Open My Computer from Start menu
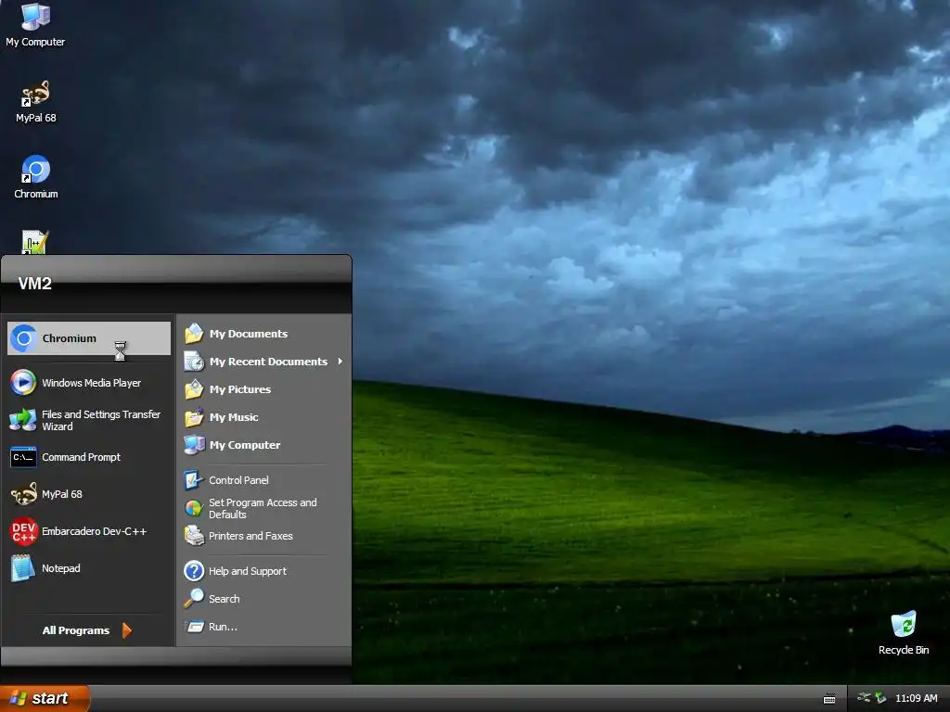Screen dimensions: 950x712 [264, 445]
